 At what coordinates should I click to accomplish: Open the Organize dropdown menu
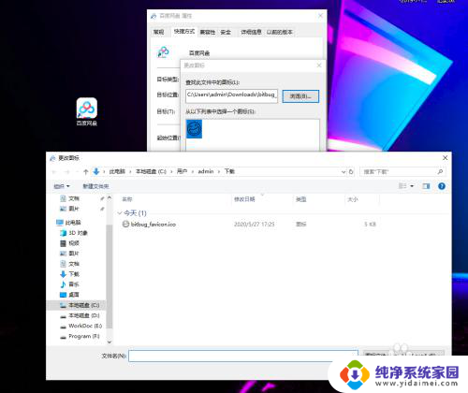pyautogui.click(x=62, y=186)
